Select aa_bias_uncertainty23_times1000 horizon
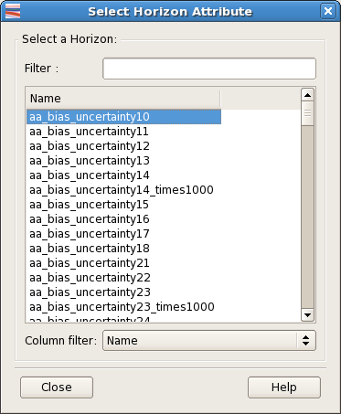 [123, 307]
